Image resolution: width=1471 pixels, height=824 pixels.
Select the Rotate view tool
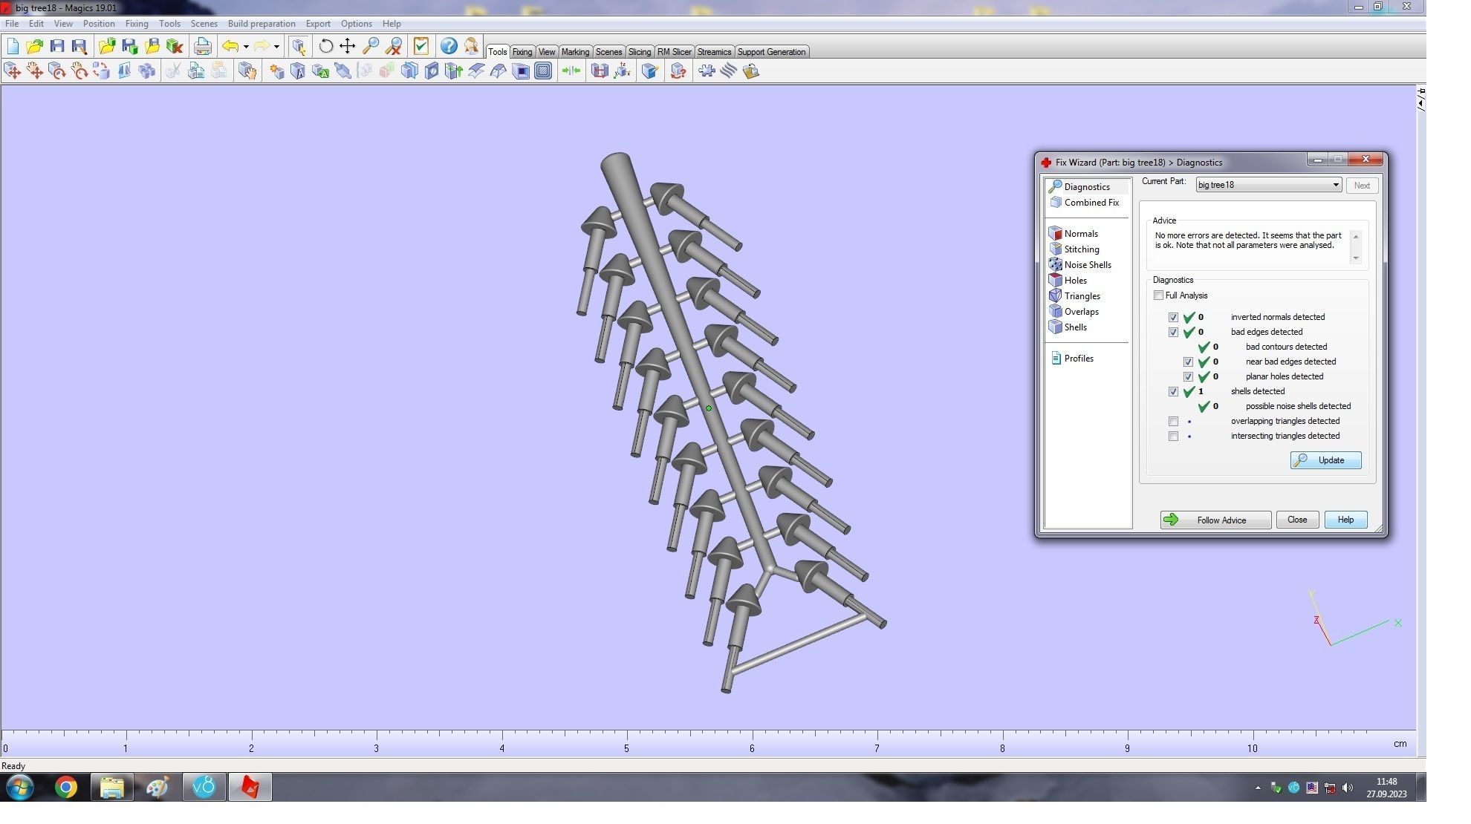pyautogui.click(x=325, y=46)
